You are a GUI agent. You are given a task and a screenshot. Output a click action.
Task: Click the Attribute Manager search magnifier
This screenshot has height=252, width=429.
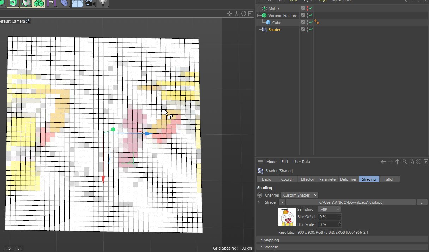[x=405, y=162]
